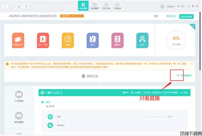202x136 pixels.
Task: Open the username dropdown menu
Action: point(171,6)
